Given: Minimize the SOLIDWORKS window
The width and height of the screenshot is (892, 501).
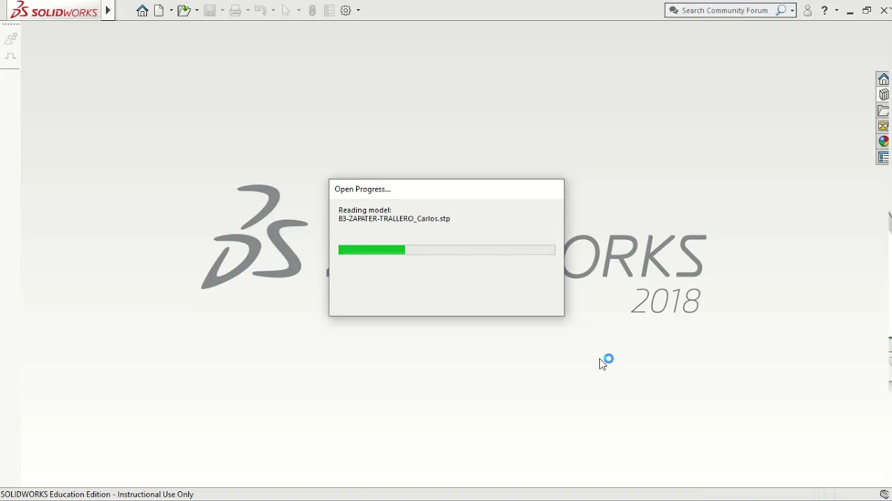Looking at the screenshot, I should (850, 10).
